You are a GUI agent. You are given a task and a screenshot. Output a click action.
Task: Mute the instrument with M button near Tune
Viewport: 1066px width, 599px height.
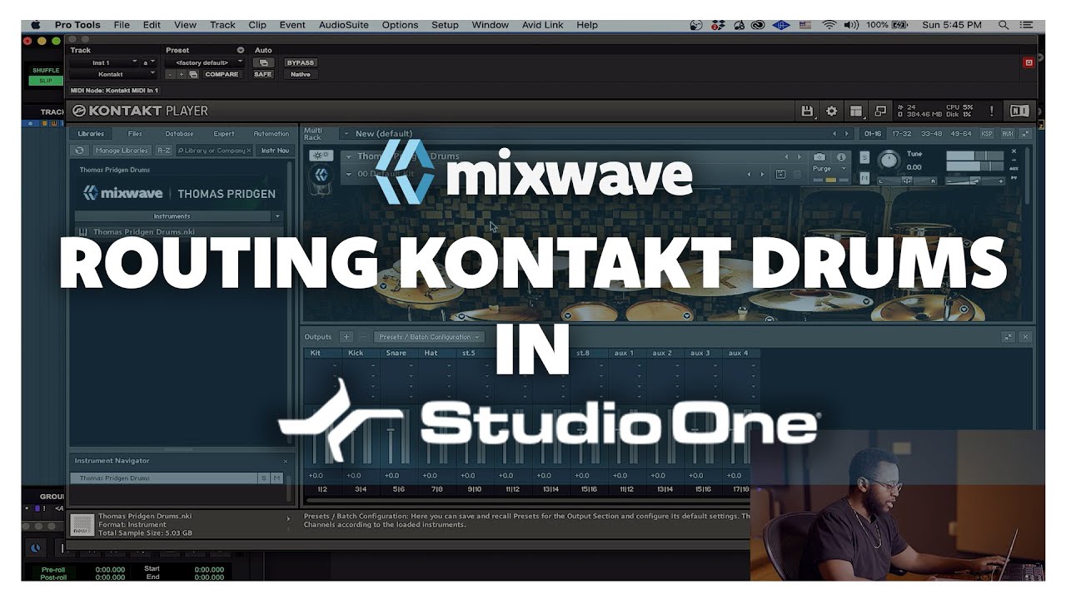point(864,177)
